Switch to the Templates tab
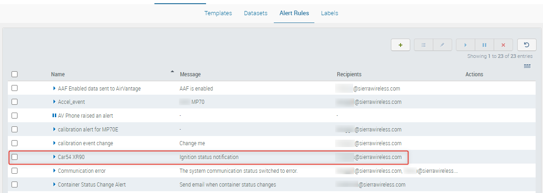 (x=218, y=13)
